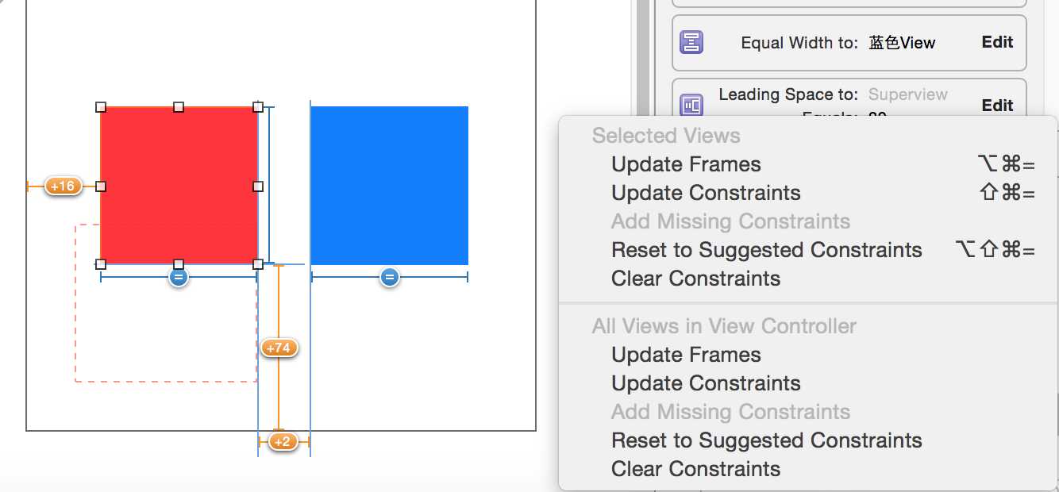Click the Leading Space constraint icon
Image resolution: width=1059 pixels, height=492 pixels.
(x=691, y=105)
